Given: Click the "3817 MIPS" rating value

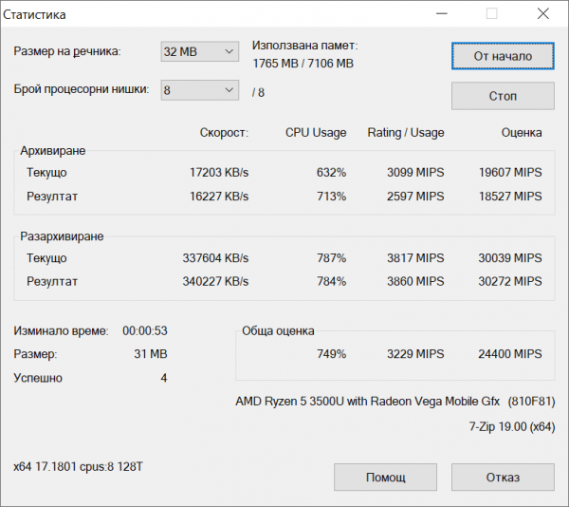Looking at the screenshot, I should click(x=415, y=258).
